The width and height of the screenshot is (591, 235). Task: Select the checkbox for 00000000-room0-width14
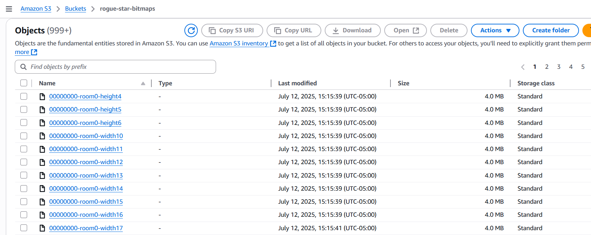pos(24,189)
